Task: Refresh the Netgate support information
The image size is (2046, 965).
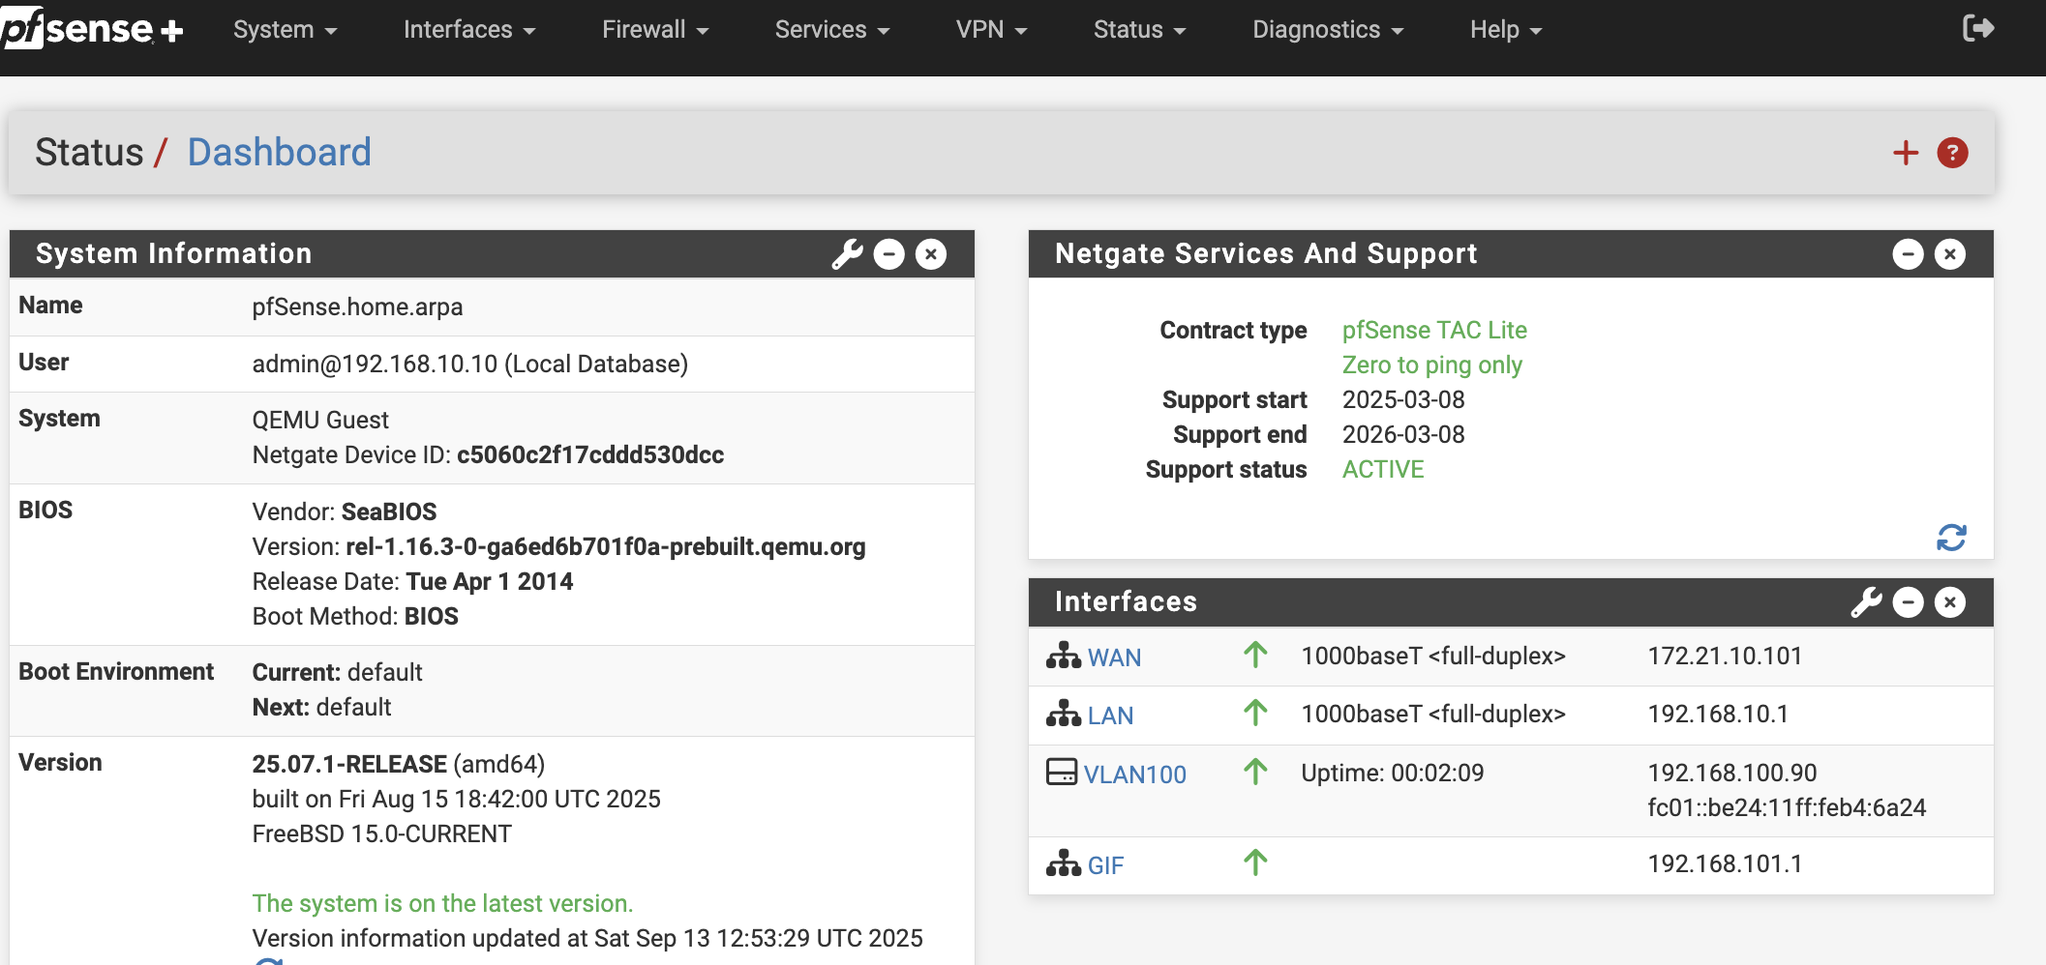Action: click(1951, 538)
